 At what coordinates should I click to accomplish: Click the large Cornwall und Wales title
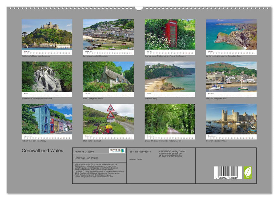(42, 151)
